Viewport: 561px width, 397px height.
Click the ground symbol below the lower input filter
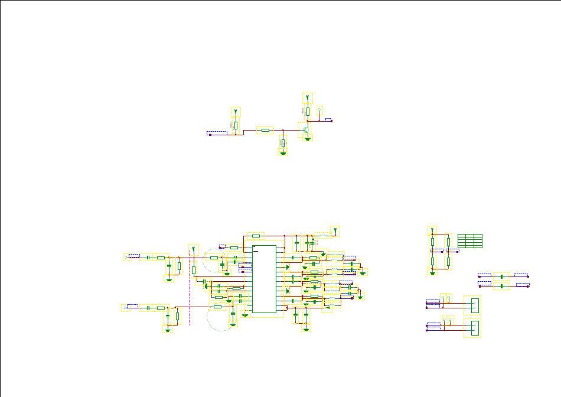[168, 330]
